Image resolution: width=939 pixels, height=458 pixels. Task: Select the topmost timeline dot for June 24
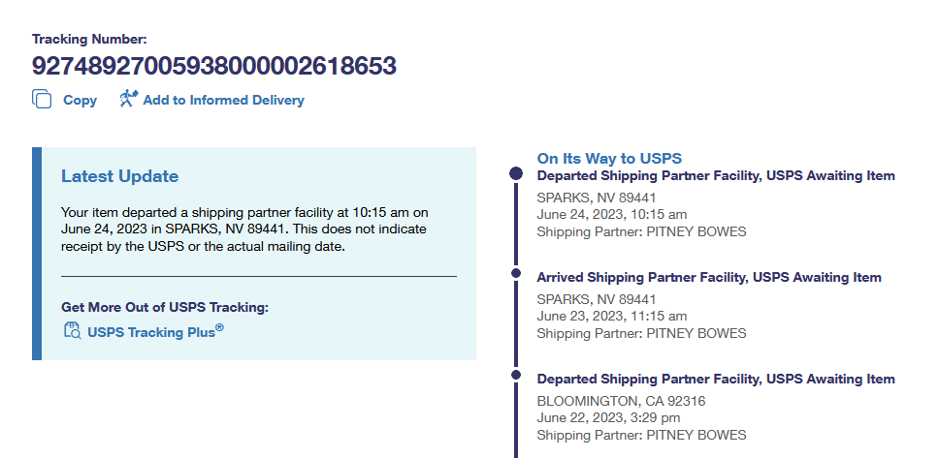(516, 173)
